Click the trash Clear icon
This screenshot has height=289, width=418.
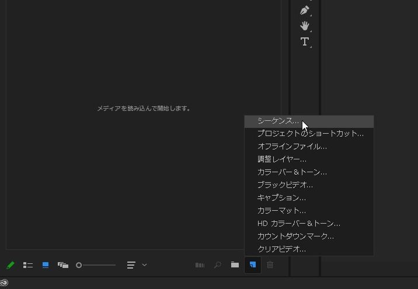pos(270,265)
